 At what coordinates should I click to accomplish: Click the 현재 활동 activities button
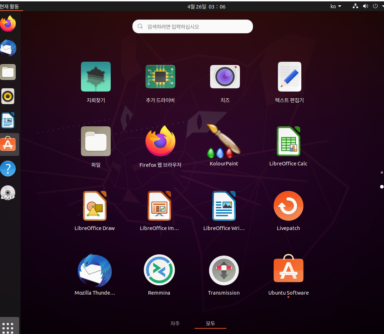[x=9, y=6]
